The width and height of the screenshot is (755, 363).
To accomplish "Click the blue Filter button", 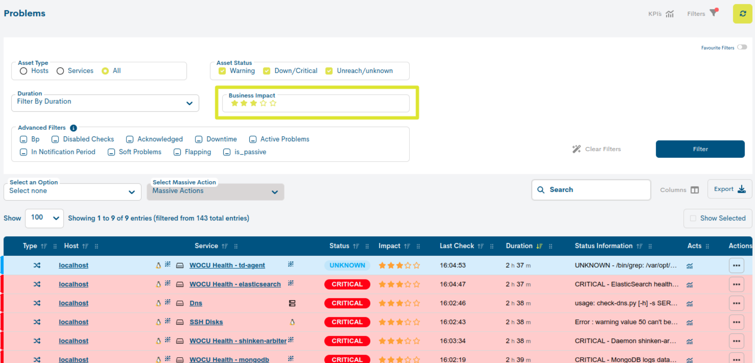I will [x=700, y=149].
